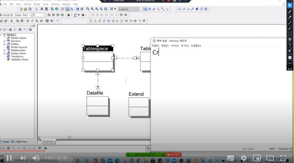
Task: Open Notepad 파일(F) menu
Action: coord(155,46)
